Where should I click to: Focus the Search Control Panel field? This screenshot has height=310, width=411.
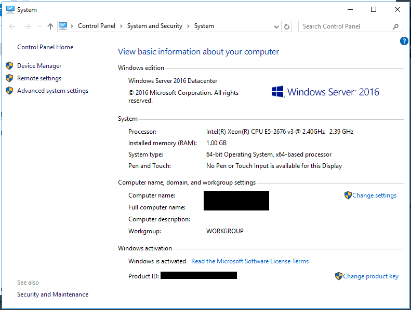(x=343, y=26)
